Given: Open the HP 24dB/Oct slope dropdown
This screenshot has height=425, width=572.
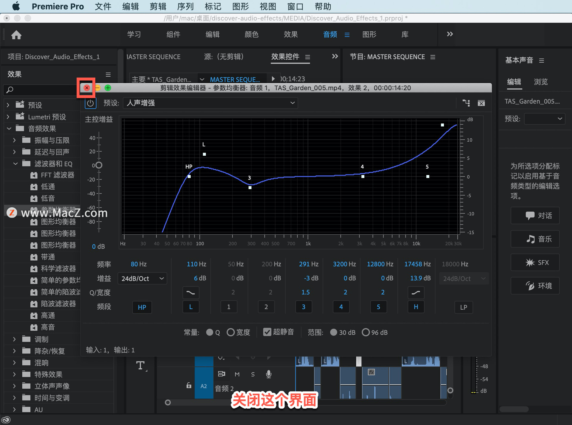Looking at the screenshot, I should tap(142, 279).
